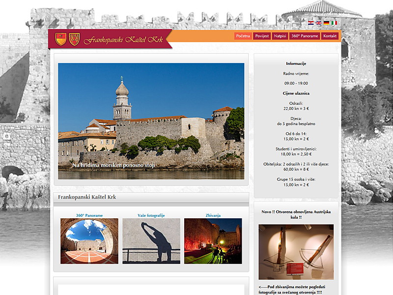Click the Zbivanja heading link
Viewport: 393px width, 295px height.
(x=213, y=215)
